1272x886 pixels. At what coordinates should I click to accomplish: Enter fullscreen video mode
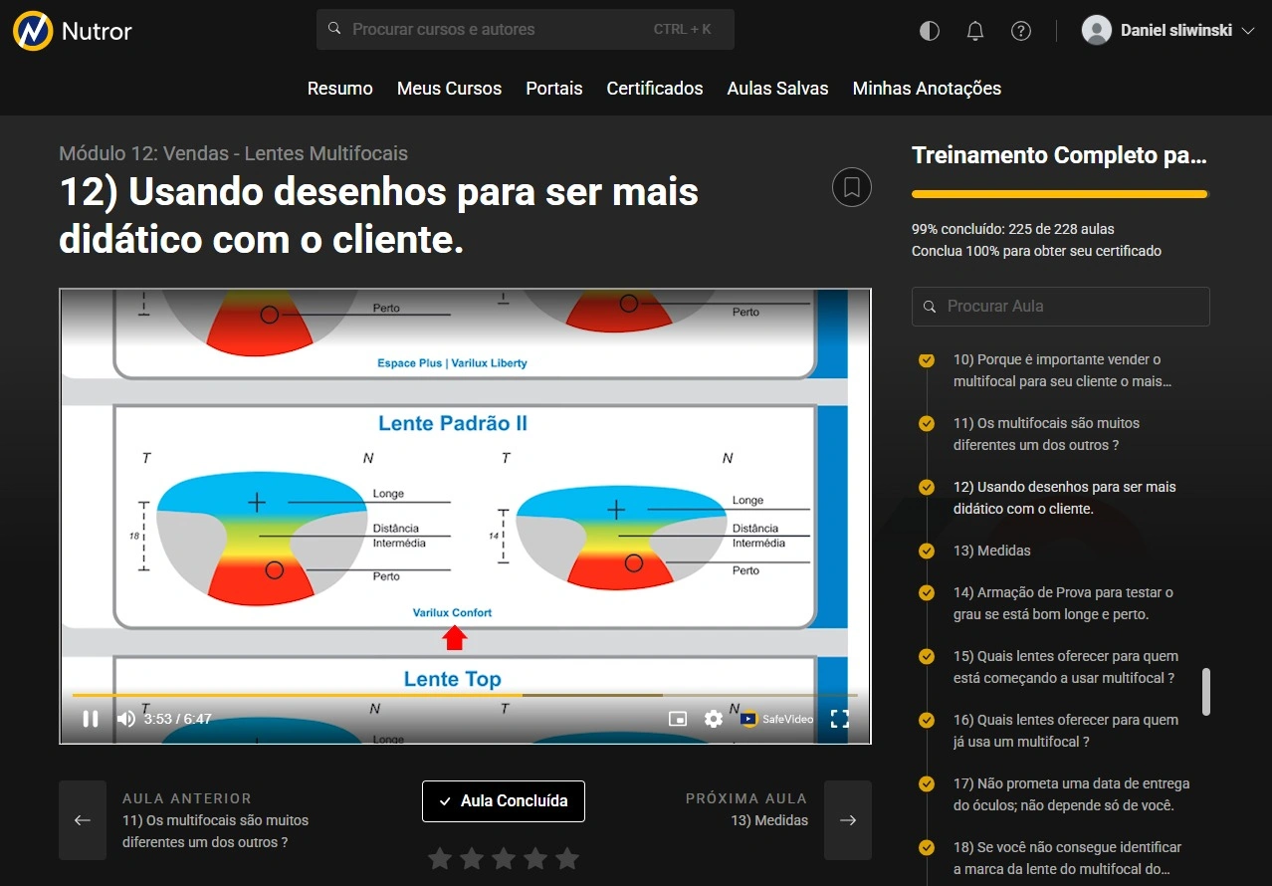[839, 719]
